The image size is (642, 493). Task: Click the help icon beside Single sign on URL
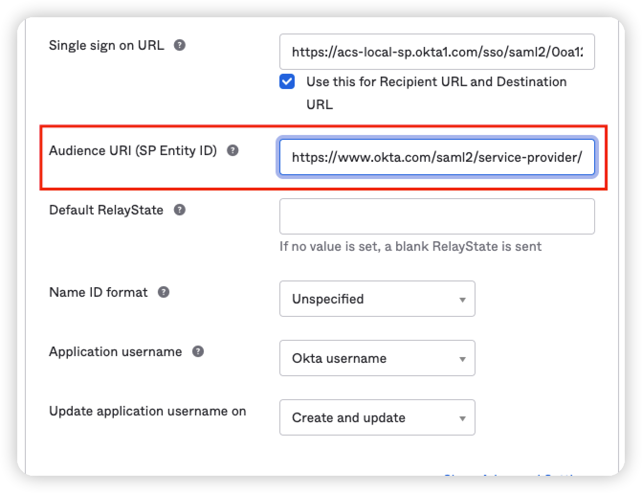(179, 45)
